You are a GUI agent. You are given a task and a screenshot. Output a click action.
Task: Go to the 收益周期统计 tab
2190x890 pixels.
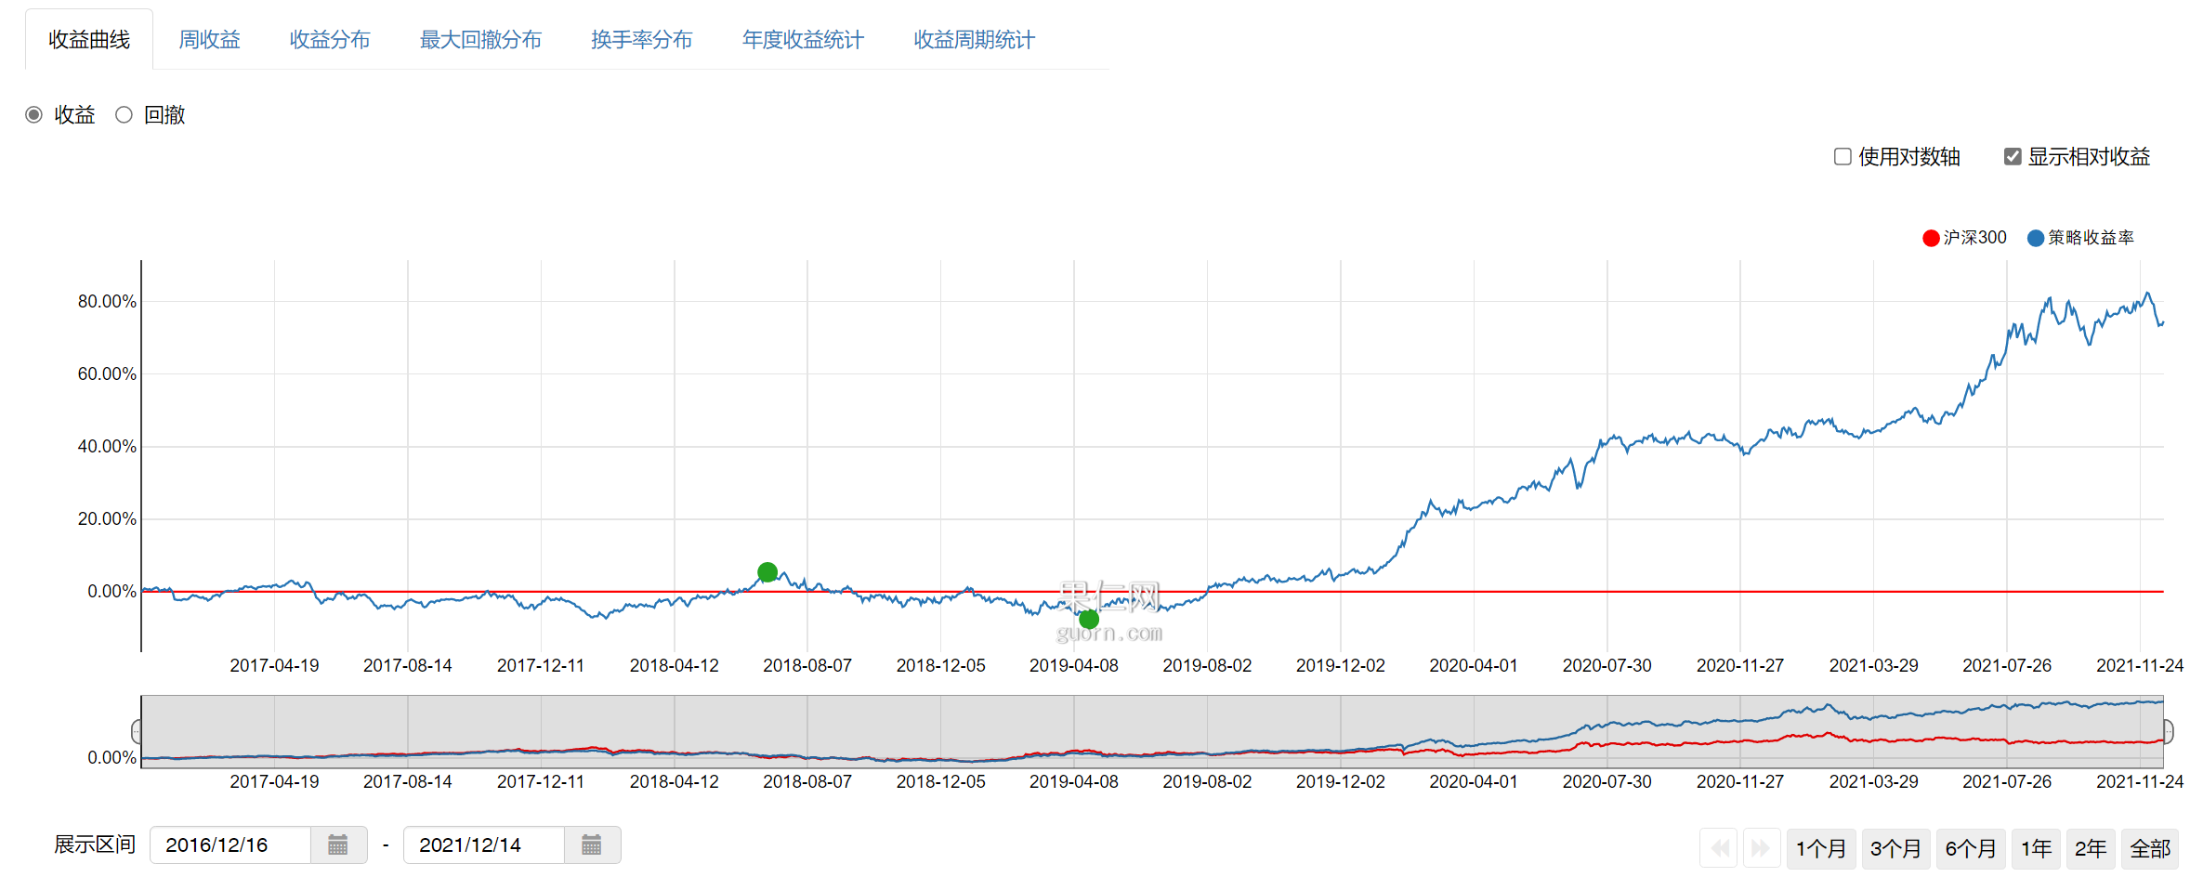[x=975, y=40]
